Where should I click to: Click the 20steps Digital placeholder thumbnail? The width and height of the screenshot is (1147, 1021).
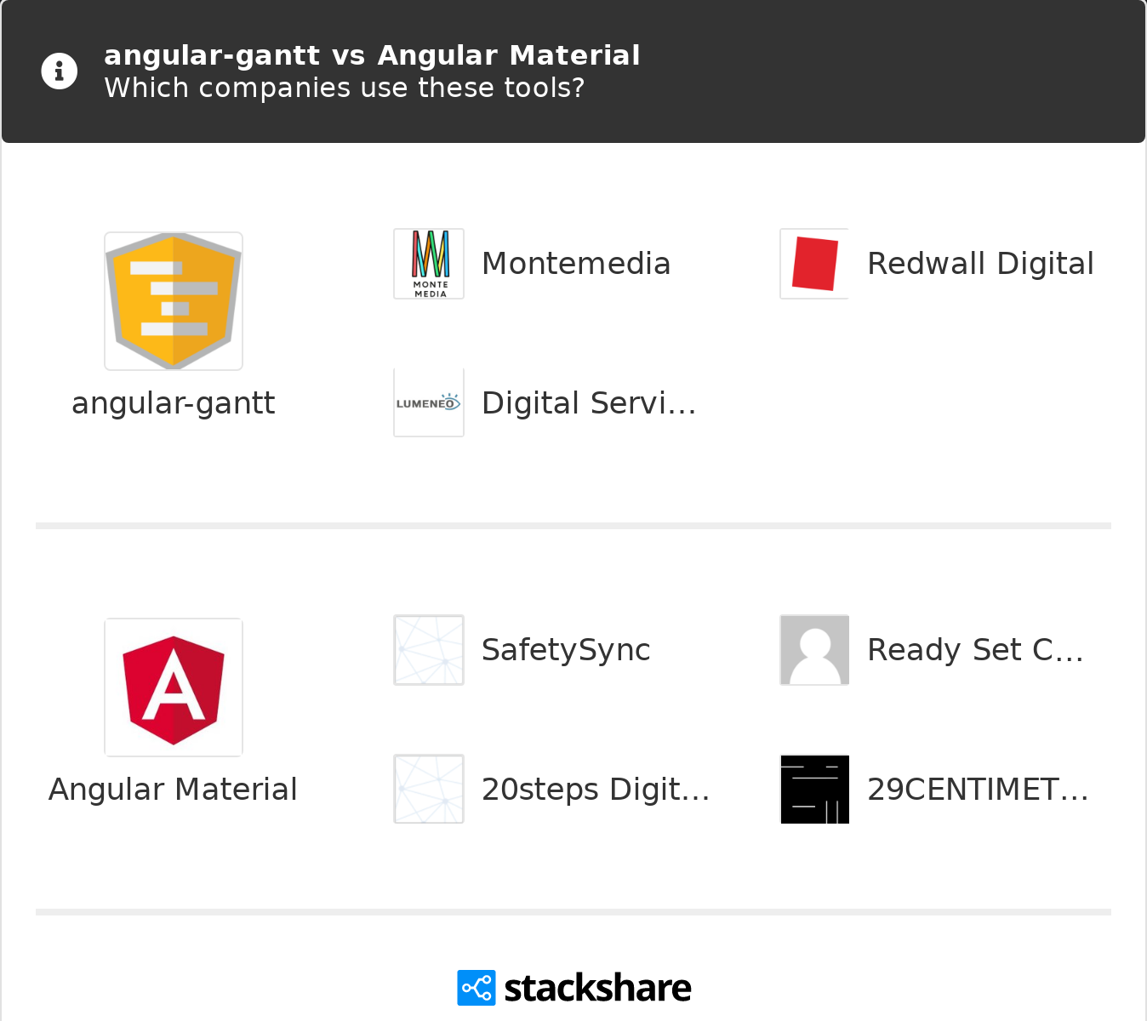pyautogui.click(x=428, y=789)
